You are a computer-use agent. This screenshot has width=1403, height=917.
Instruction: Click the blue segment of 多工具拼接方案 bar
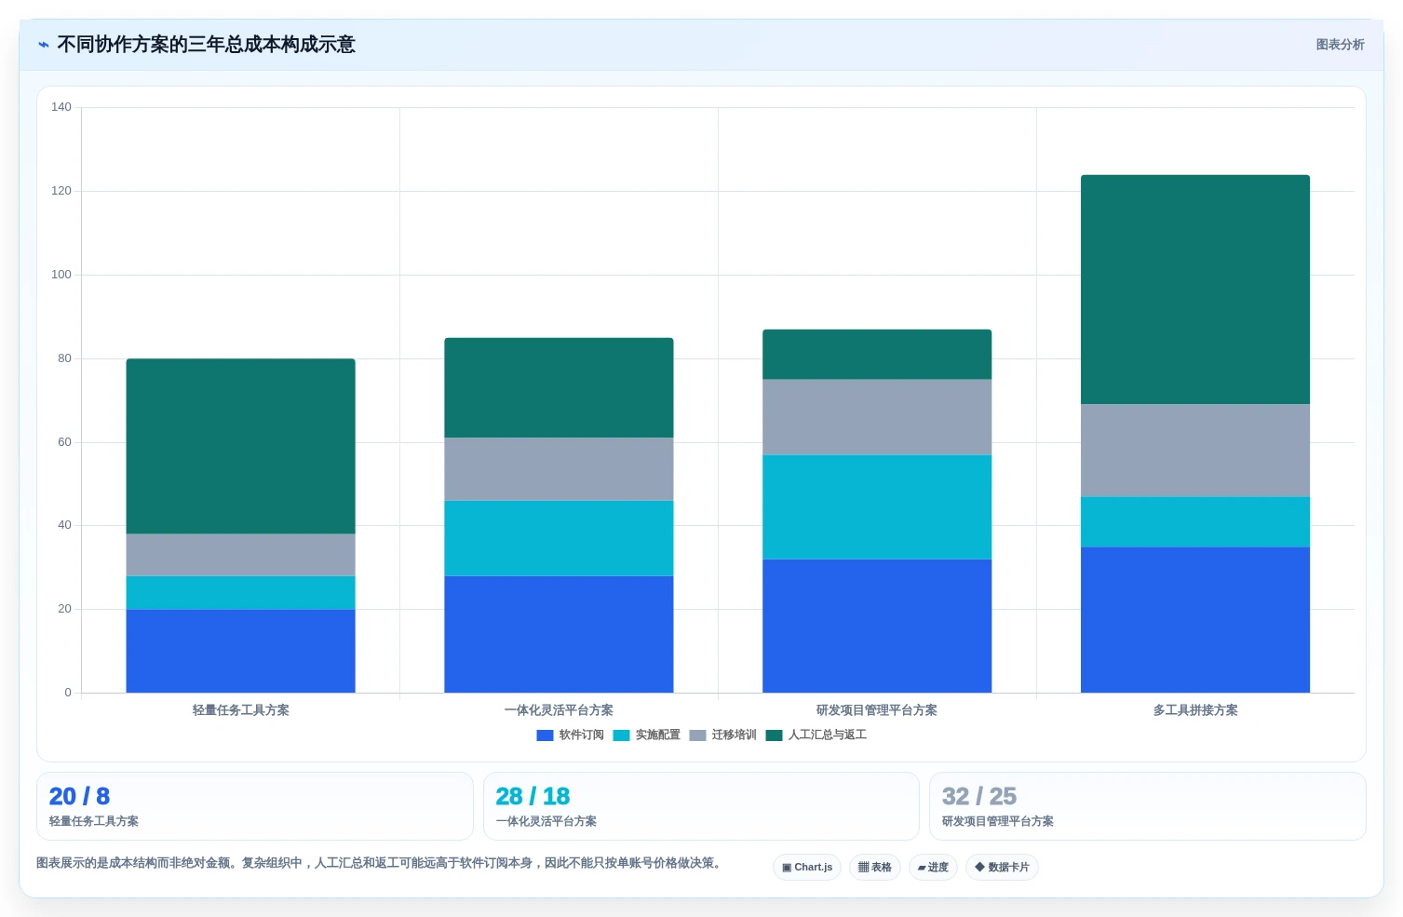1195,620
